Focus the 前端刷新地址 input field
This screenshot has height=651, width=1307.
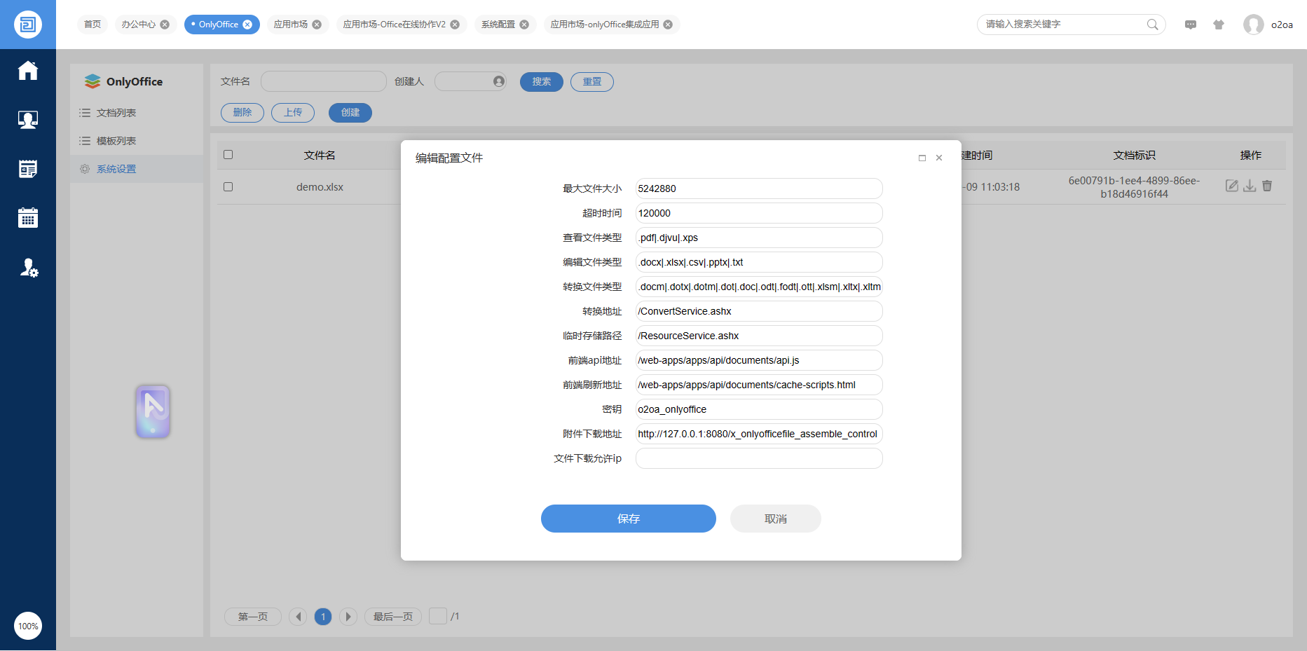click(x=759, y=385)
